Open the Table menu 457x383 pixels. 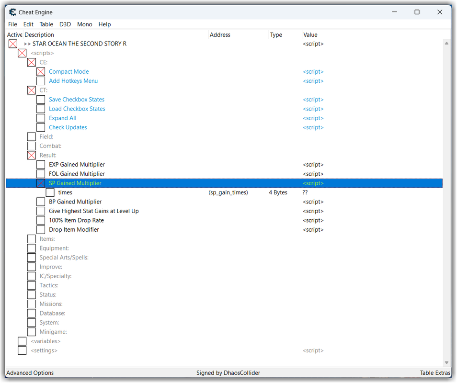tap(46, 24)
